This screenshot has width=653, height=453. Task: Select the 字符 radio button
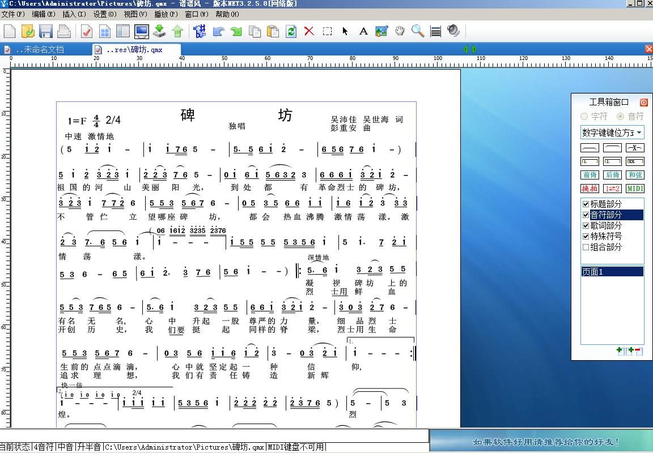point(584,117)
